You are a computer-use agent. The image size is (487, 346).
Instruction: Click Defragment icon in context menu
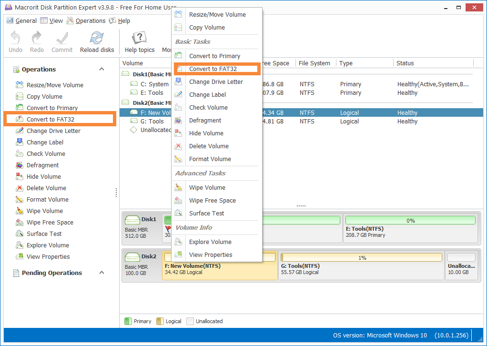(x=178, y=120)
